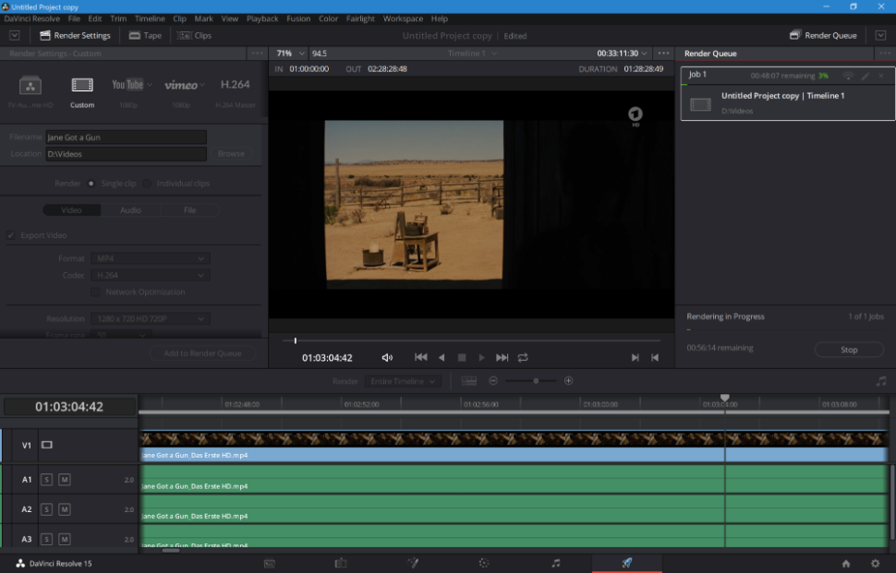This screenshot has width=896, height=573.
Task: Mute audio track A1
Action: coord(65,480)
